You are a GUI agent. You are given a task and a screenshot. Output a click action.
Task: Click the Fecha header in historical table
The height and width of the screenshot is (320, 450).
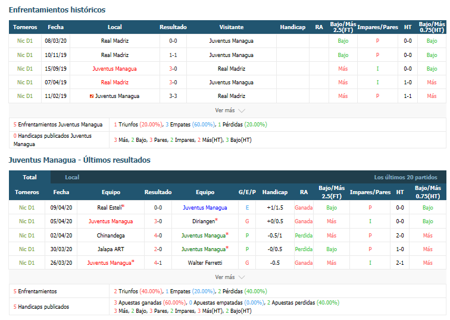pyautogui.click(x=56, y=27)
